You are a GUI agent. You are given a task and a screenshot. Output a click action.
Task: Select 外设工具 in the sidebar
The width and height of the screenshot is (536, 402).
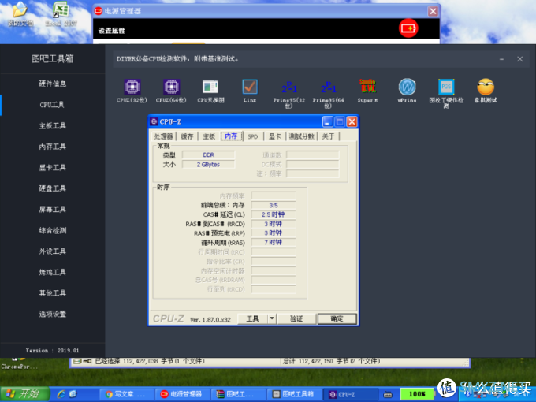52,251
